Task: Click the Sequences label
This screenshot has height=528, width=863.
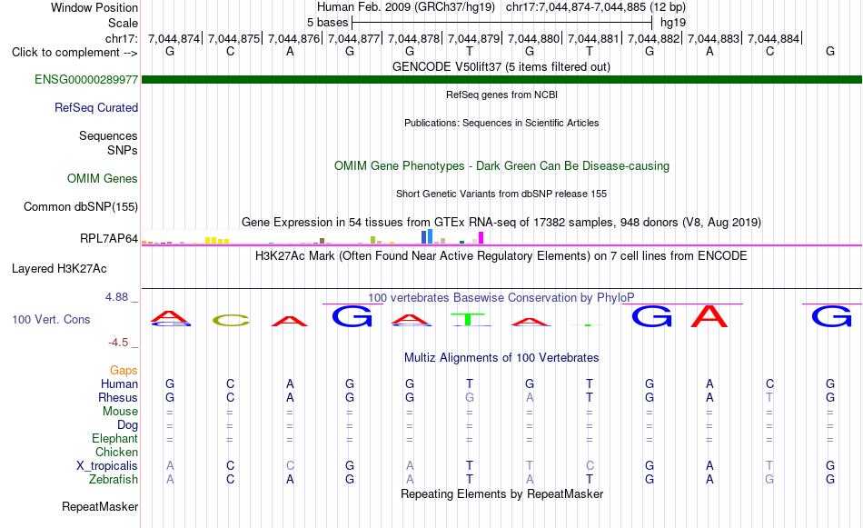Action: pyautogui.click(x=108, y=135)
